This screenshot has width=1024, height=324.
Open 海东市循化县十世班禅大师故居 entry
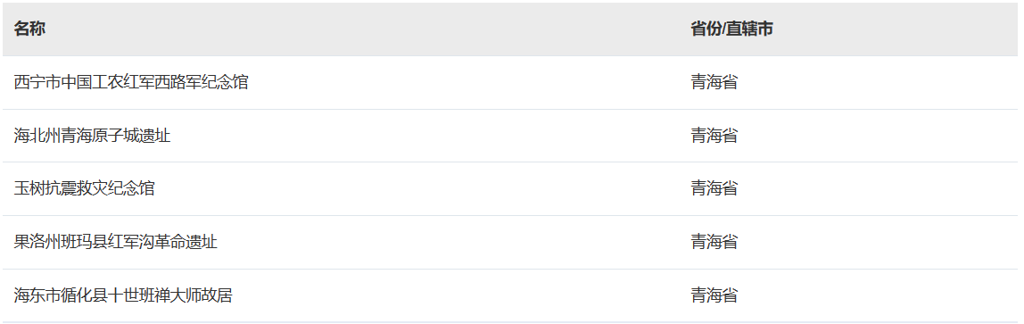pos(123,296)
